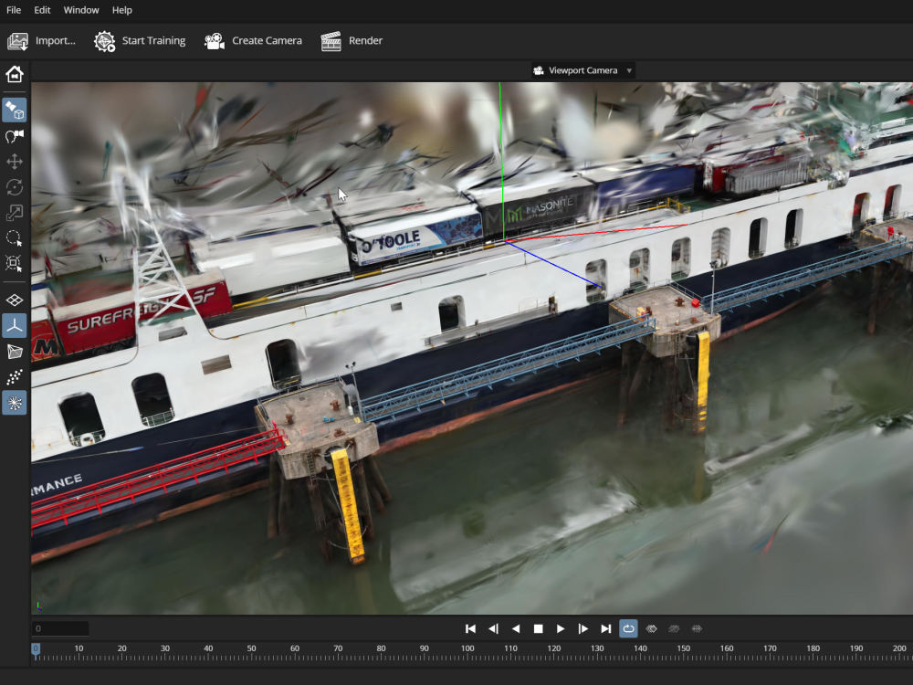
Task: Click the Create Camera label
Action: pyautogui.click(x=267, y=41)
